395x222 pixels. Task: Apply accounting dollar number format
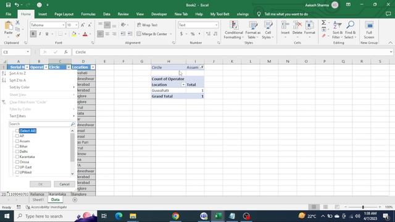[181, 34]
